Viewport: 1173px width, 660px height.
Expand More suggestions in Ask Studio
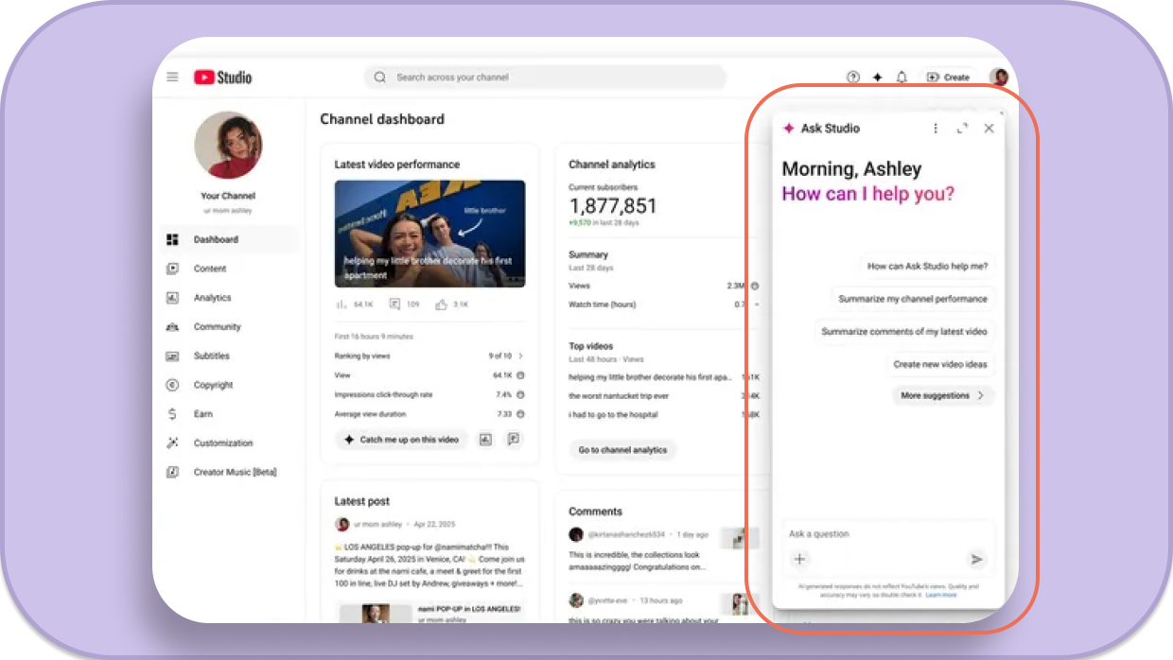942,395
